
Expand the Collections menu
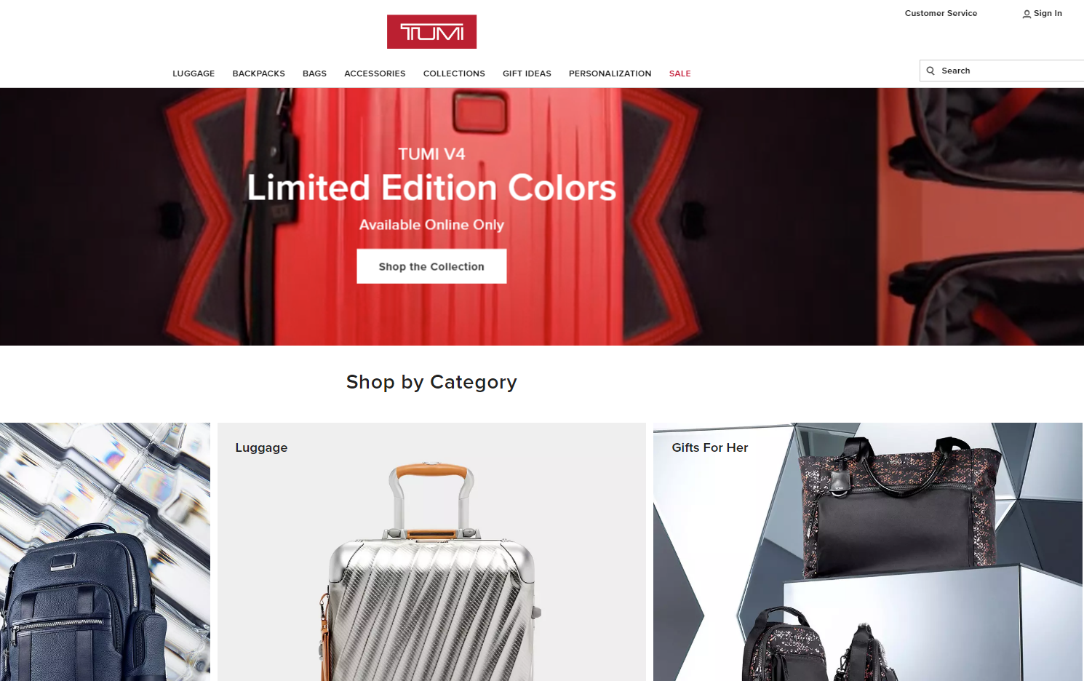point(454,73)
